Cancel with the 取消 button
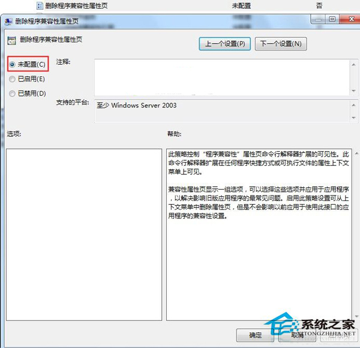Image resolution: width=360 pixels, height=348 pixels. (298, 335)
